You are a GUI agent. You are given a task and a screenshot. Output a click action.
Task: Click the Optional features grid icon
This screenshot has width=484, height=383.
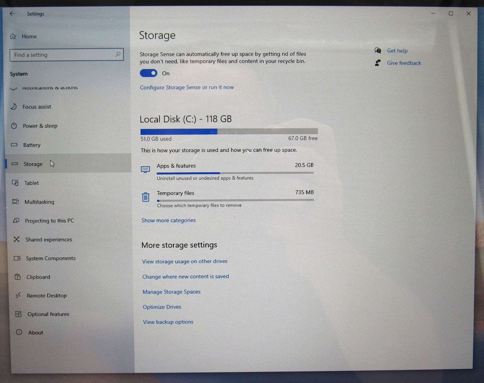pos(18,314)
